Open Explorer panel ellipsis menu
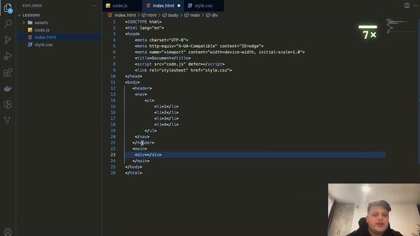 (94, 6)
